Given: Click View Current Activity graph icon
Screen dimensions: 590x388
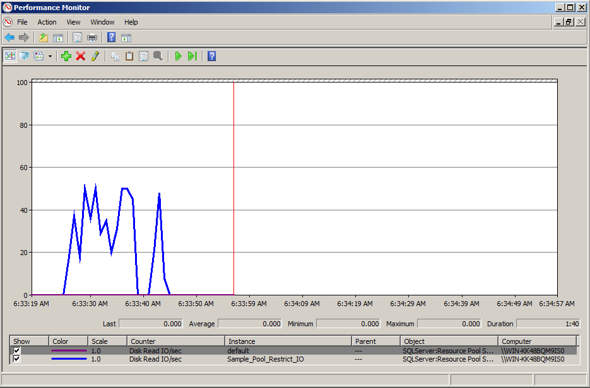Looking at the screenshot, I should (x=10, y=56).
